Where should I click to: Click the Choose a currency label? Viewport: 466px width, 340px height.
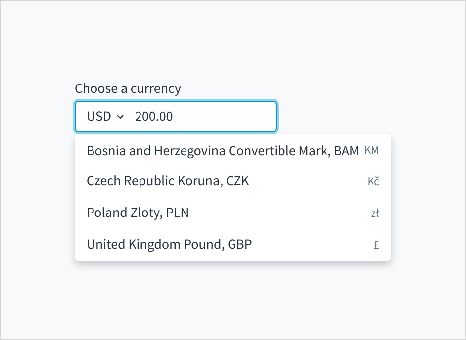pos(128,88)
